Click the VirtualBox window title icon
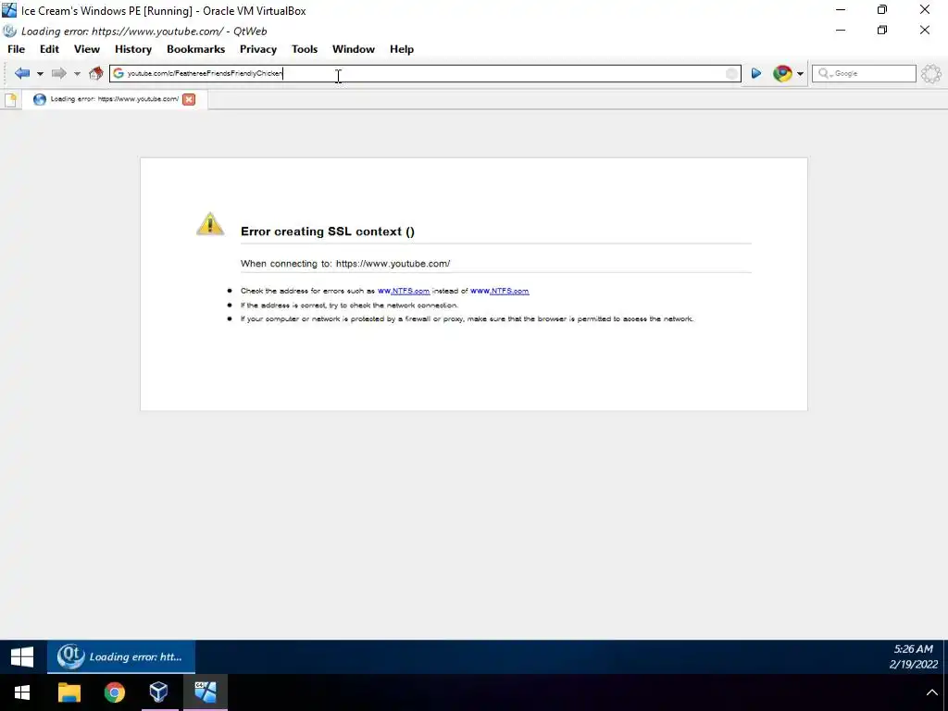This screenshot has height=711, width=948. [x=9, y=10]
